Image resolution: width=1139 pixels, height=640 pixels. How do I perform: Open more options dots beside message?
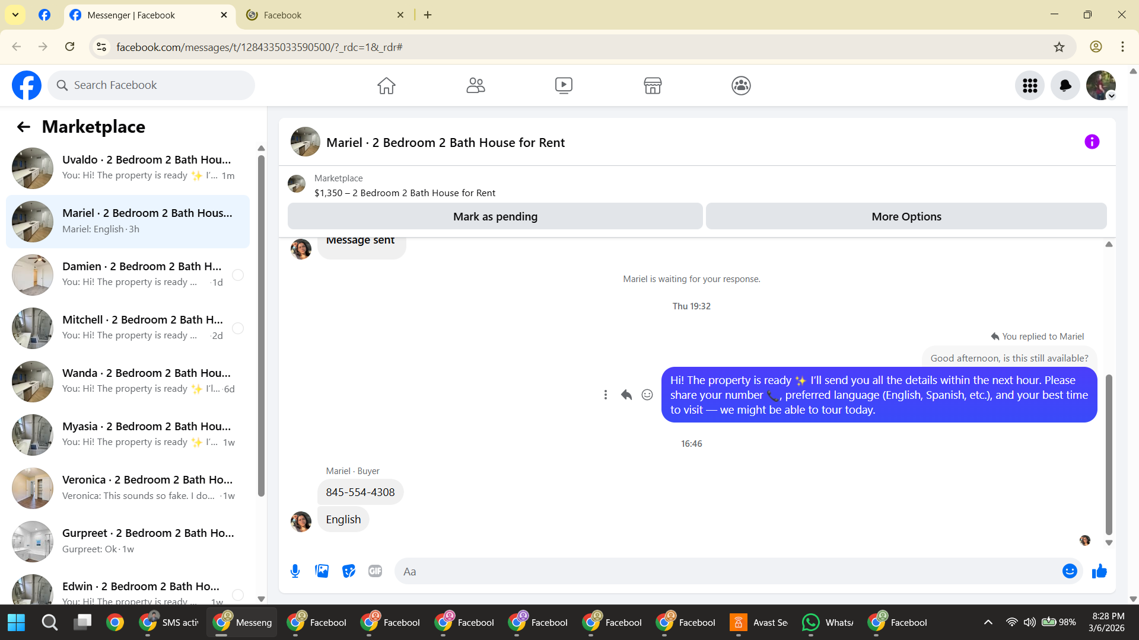coord(605,395)
